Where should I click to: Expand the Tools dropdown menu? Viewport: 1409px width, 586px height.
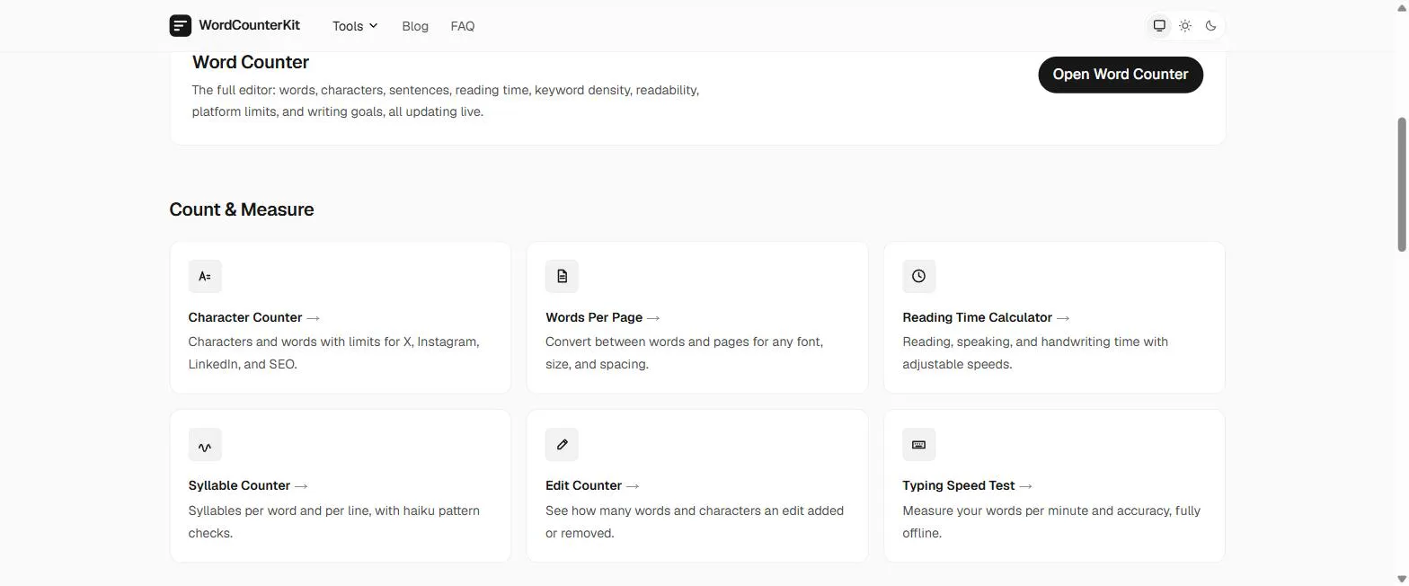coord(355,26)
